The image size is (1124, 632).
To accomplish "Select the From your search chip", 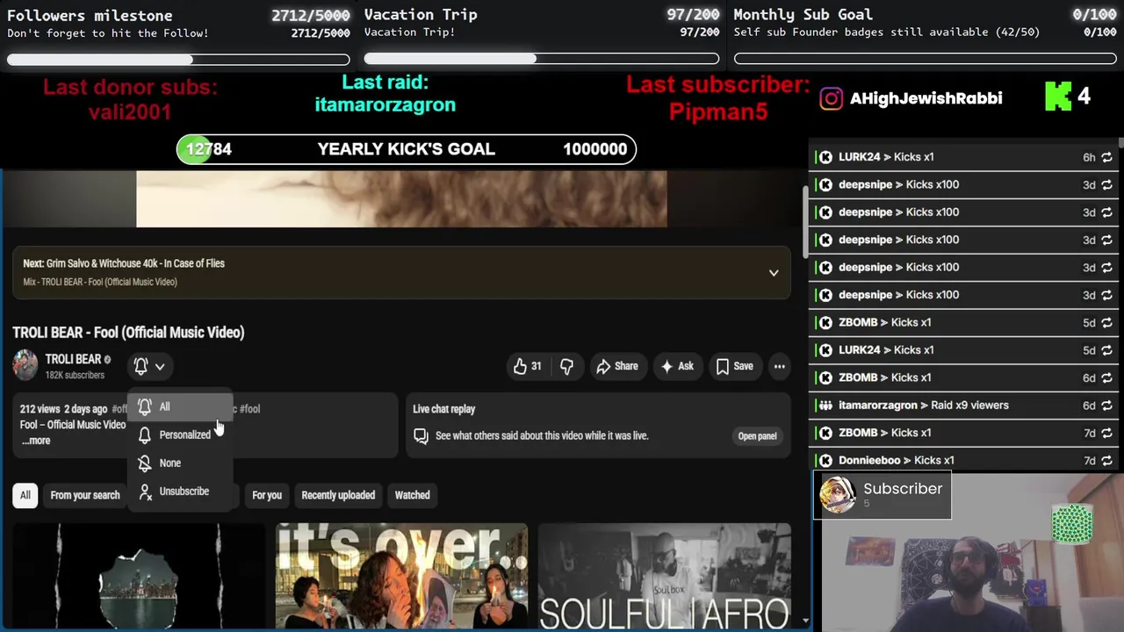I will pos(85,495).
